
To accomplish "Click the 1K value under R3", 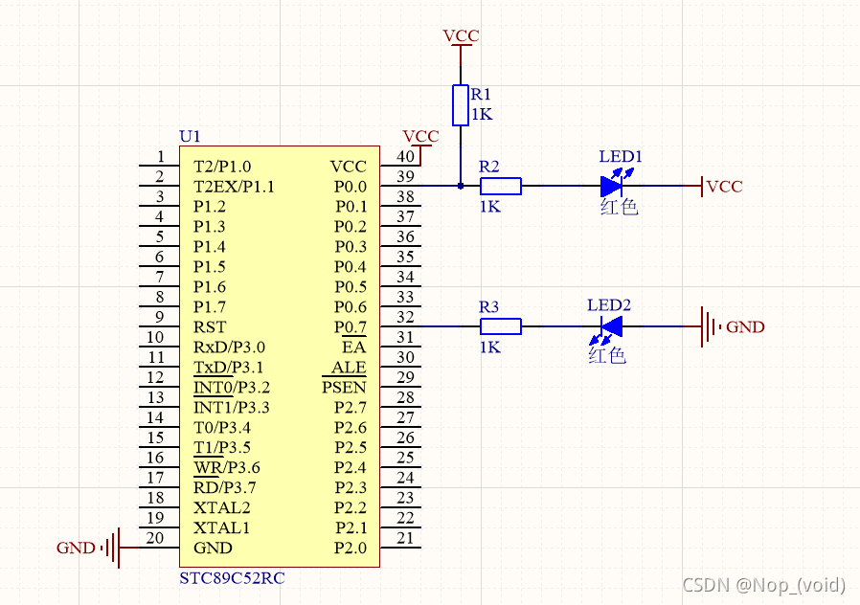I will [489, 347].
